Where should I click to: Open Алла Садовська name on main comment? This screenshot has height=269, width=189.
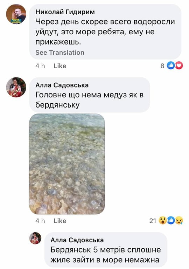[62, 85]
